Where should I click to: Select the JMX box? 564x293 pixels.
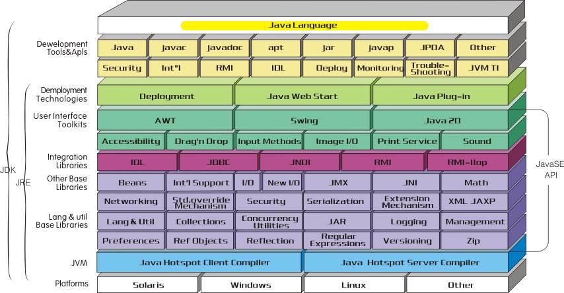click(337, 183)
